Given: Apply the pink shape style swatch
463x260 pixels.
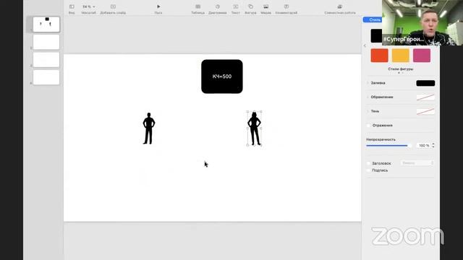Looking at the screenshot, I should click(422, 56).
